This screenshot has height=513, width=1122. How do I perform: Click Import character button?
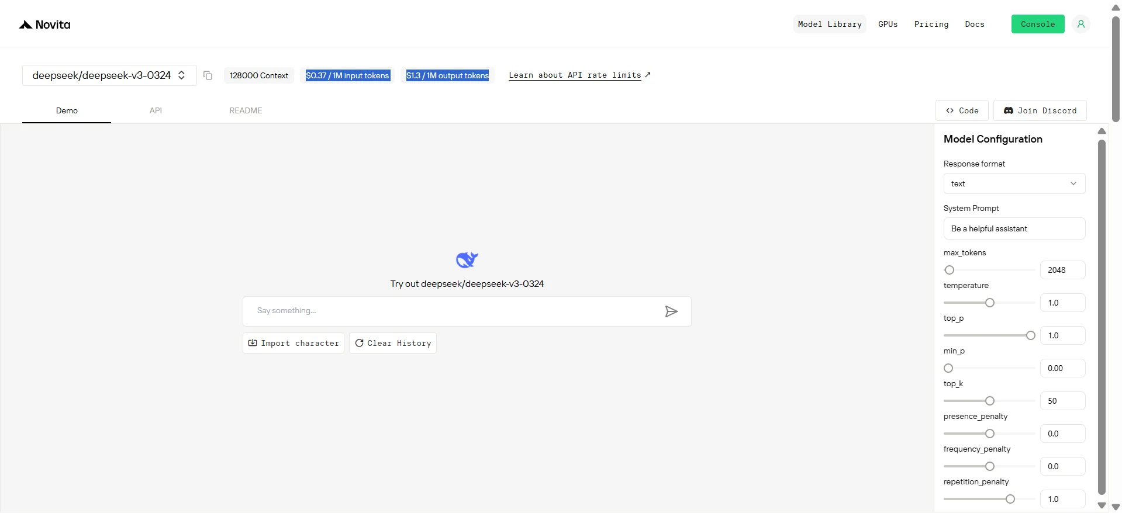[294, 343]
